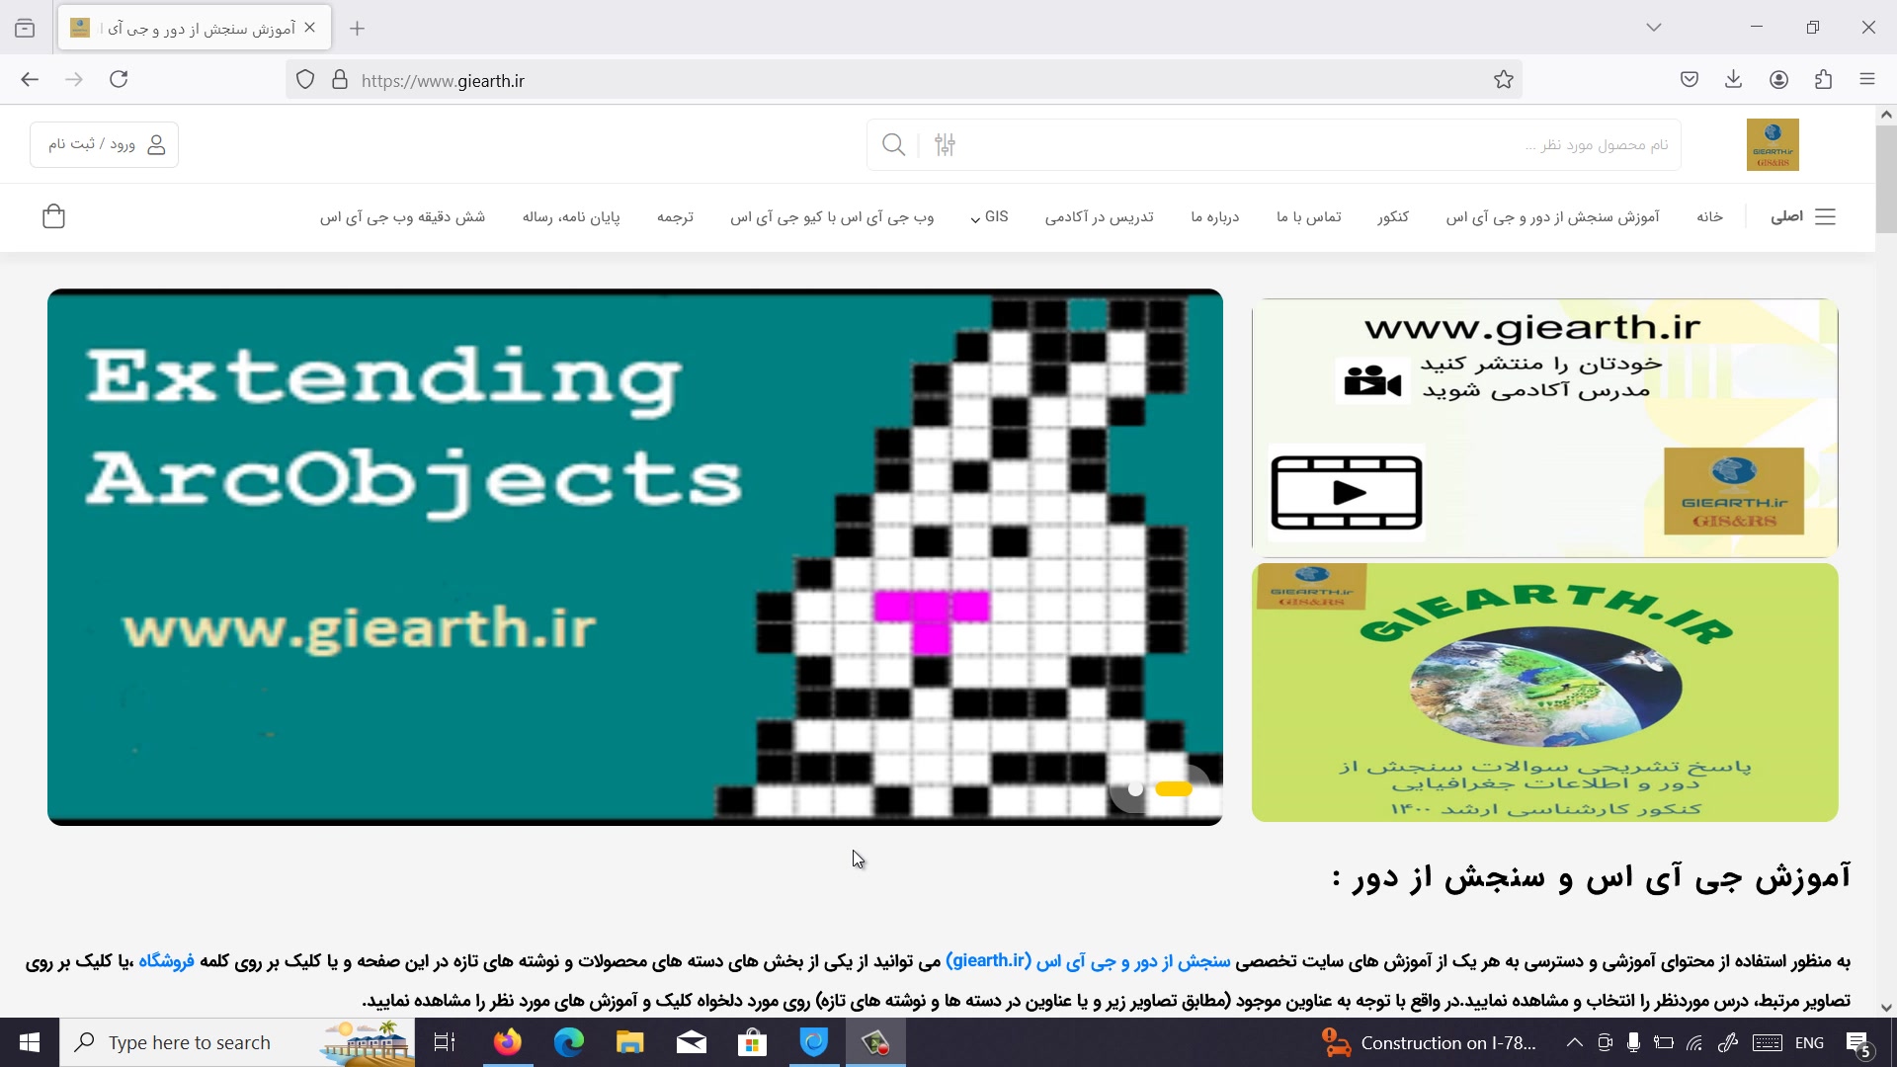Show hidden system tray icons
Screen dimensions: 1897x1067
1575,1042
